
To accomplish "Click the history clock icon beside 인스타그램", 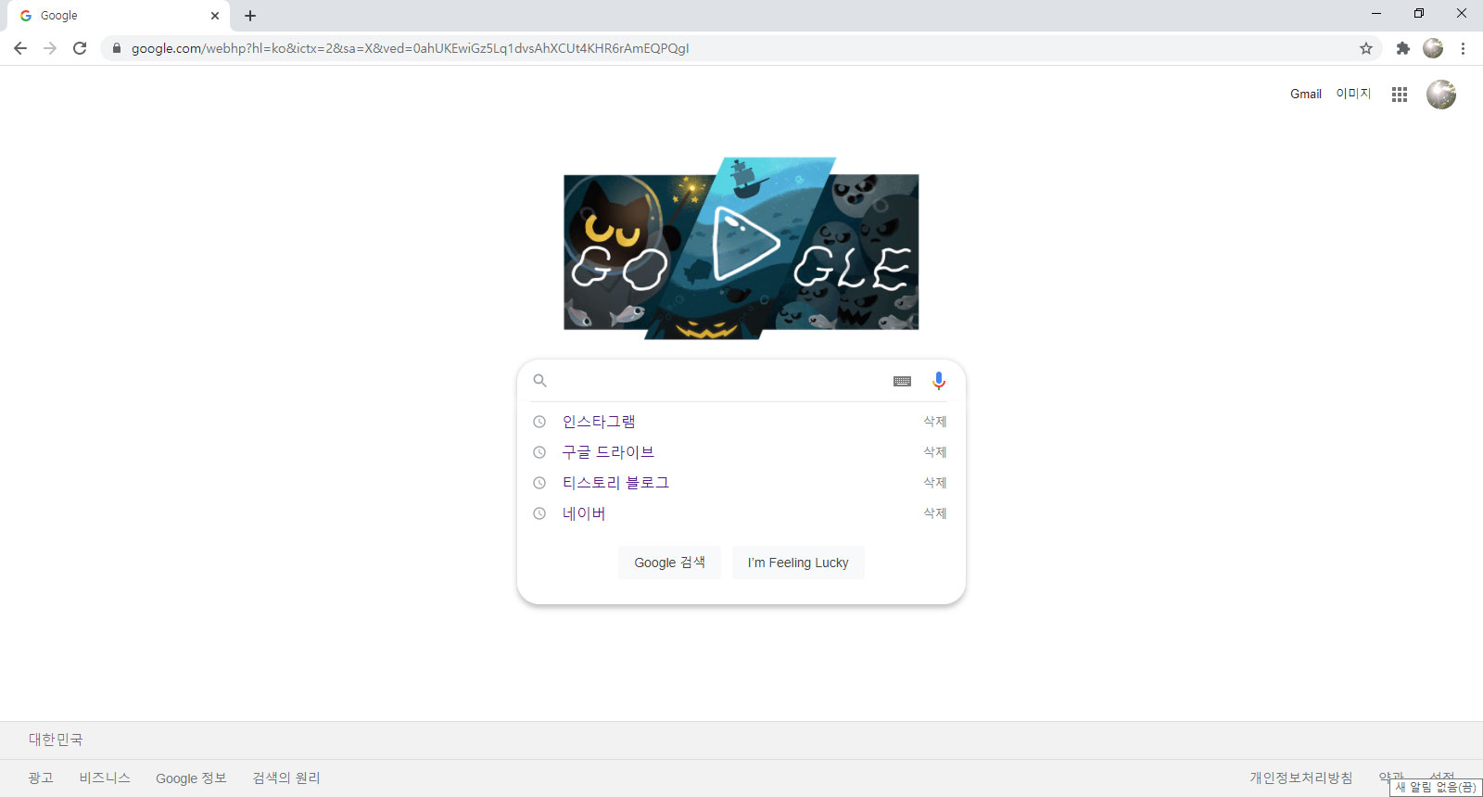I will [539, 422].
